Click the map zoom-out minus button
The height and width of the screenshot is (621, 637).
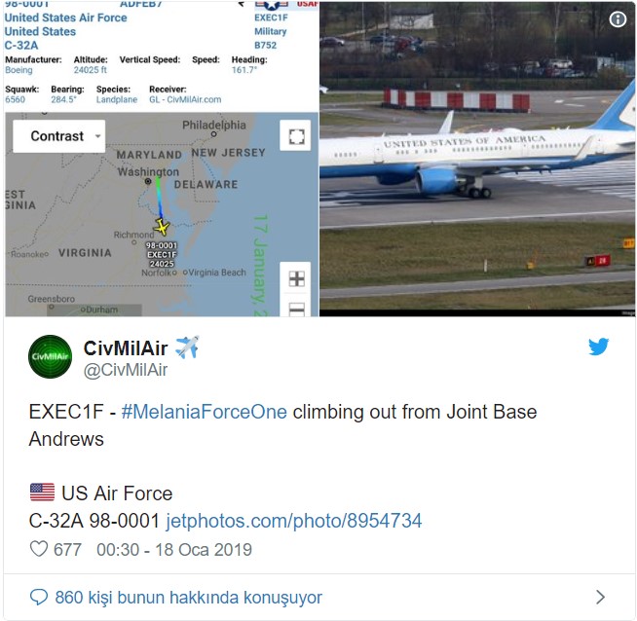pyautogui.click(x=296, y=308)
